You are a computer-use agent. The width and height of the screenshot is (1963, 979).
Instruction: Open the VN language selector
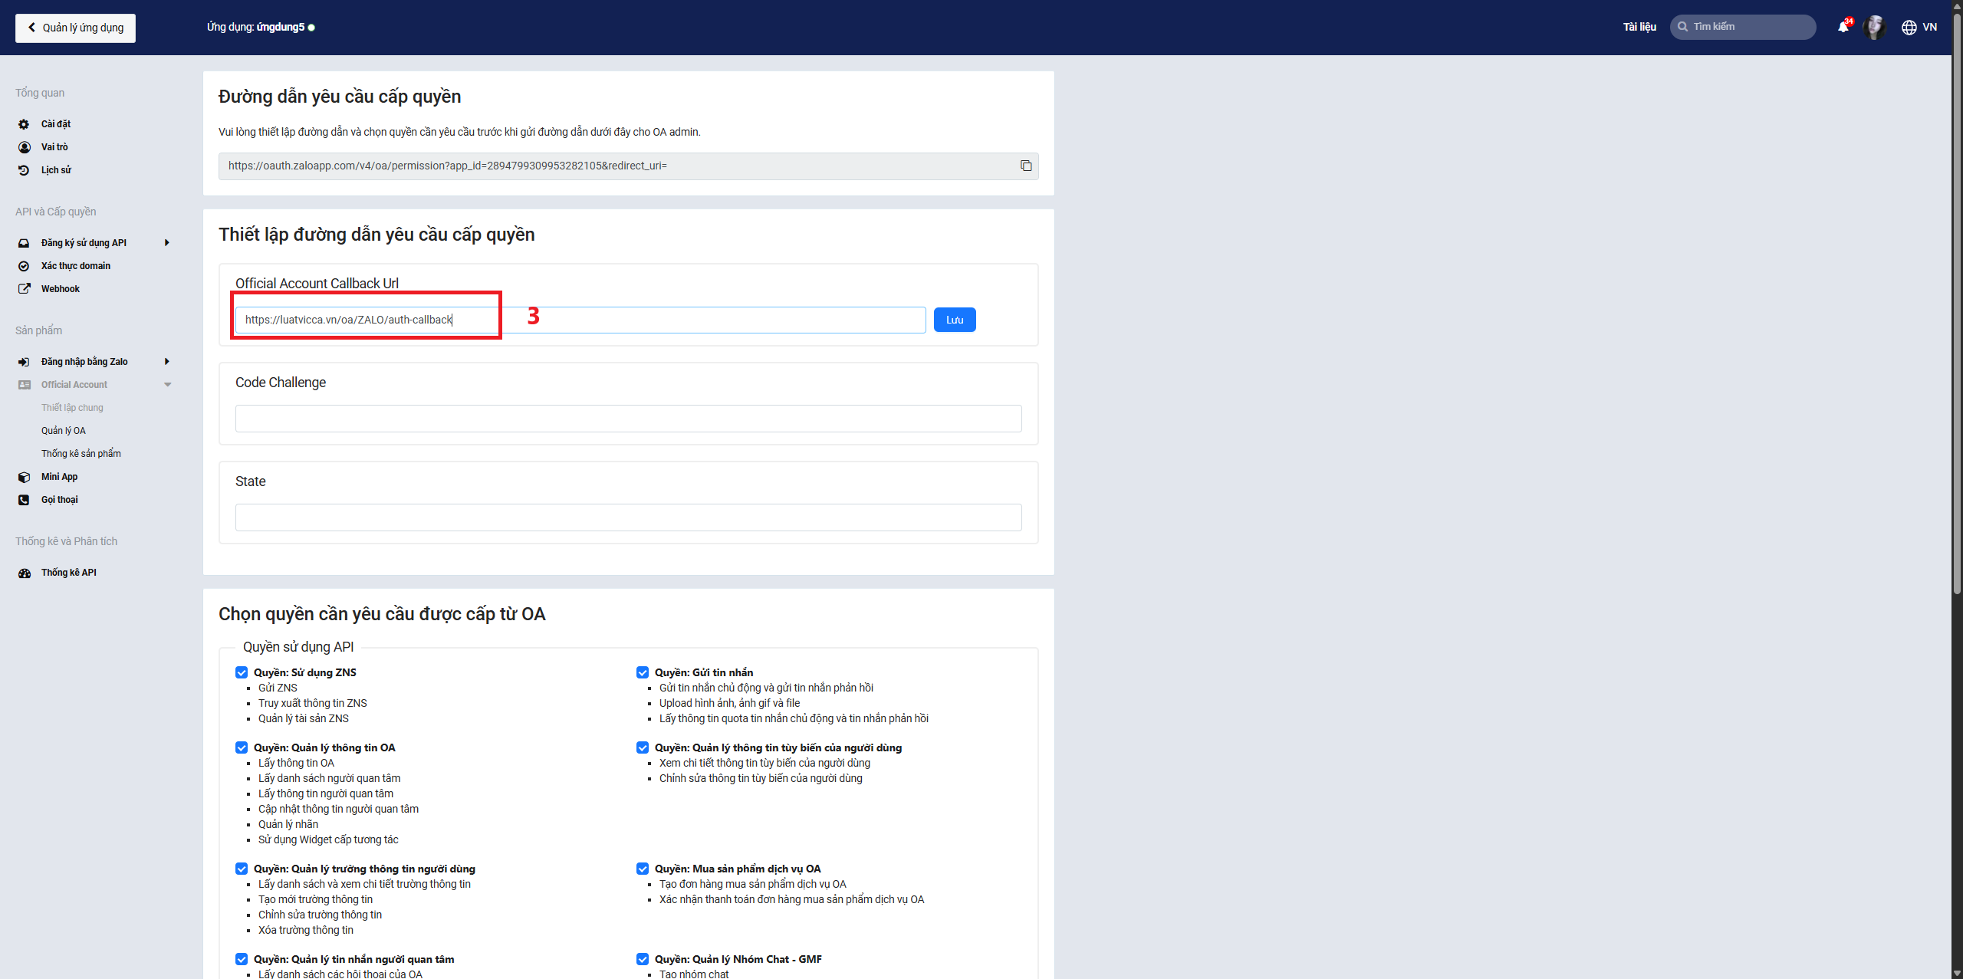point(1929,27)
